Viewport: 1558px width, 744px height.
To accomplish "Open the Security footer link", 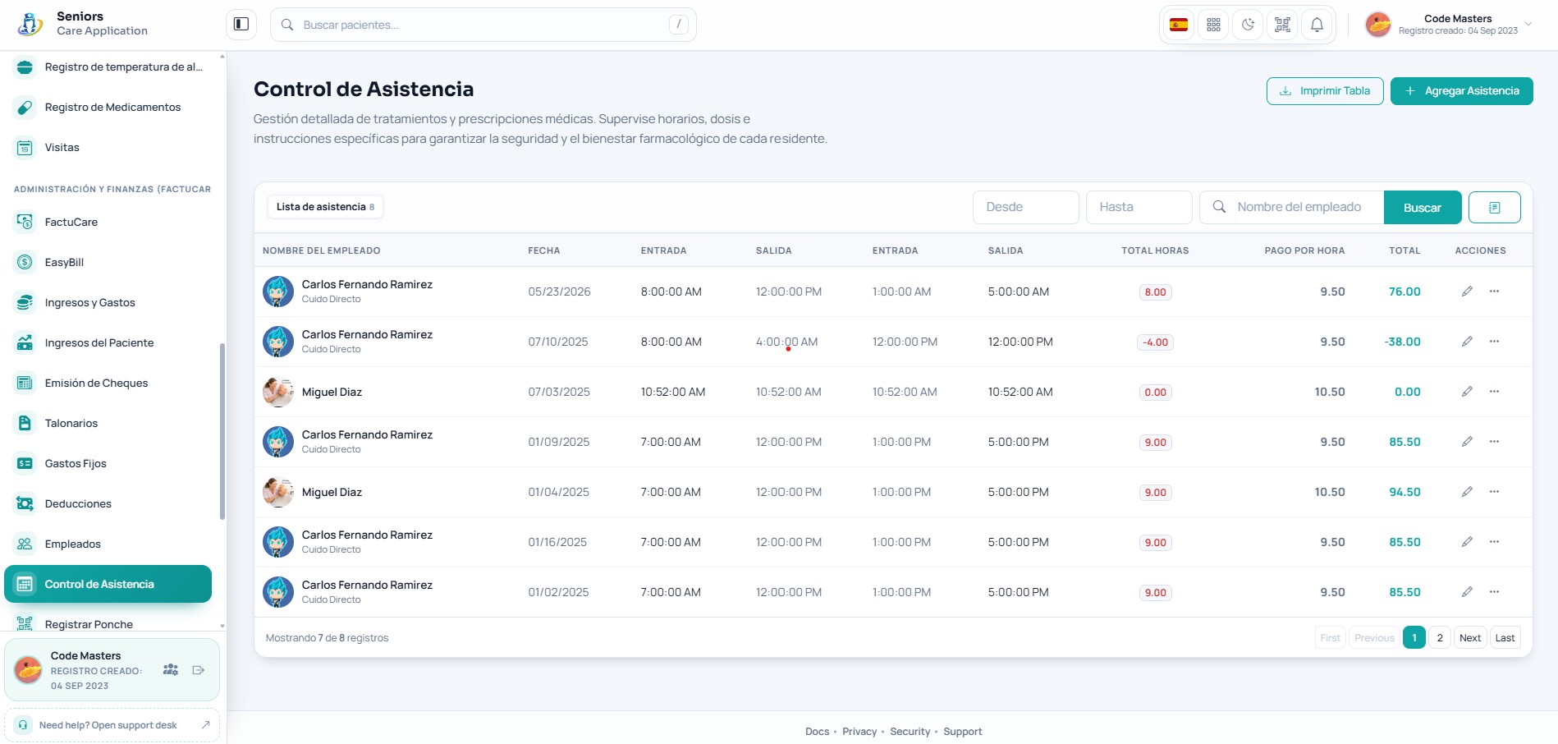I will coord(910,732).
